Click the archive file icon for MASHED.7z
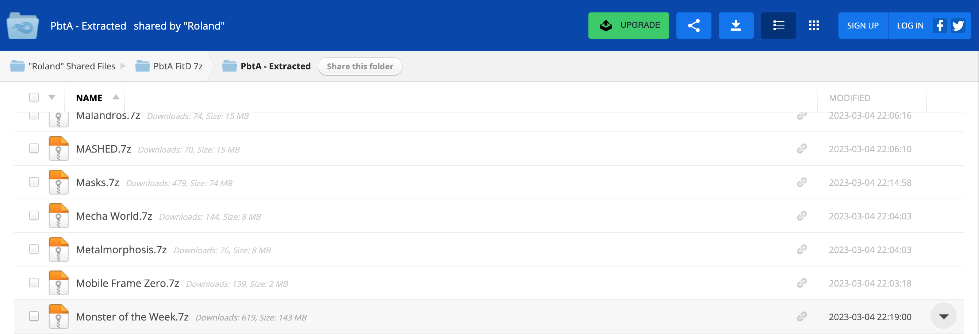This screenshot has width=979, height=334. [58, 149]
